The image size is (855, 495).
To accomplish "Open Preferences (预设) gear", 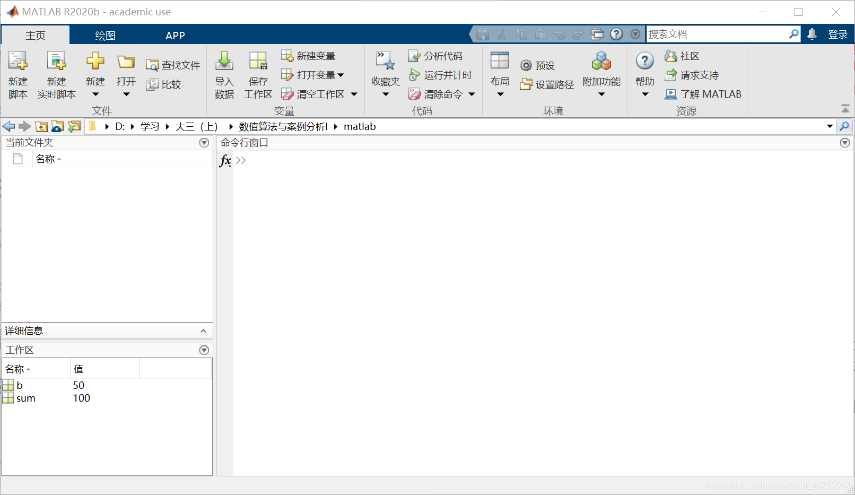I will [x=537, y=65].
